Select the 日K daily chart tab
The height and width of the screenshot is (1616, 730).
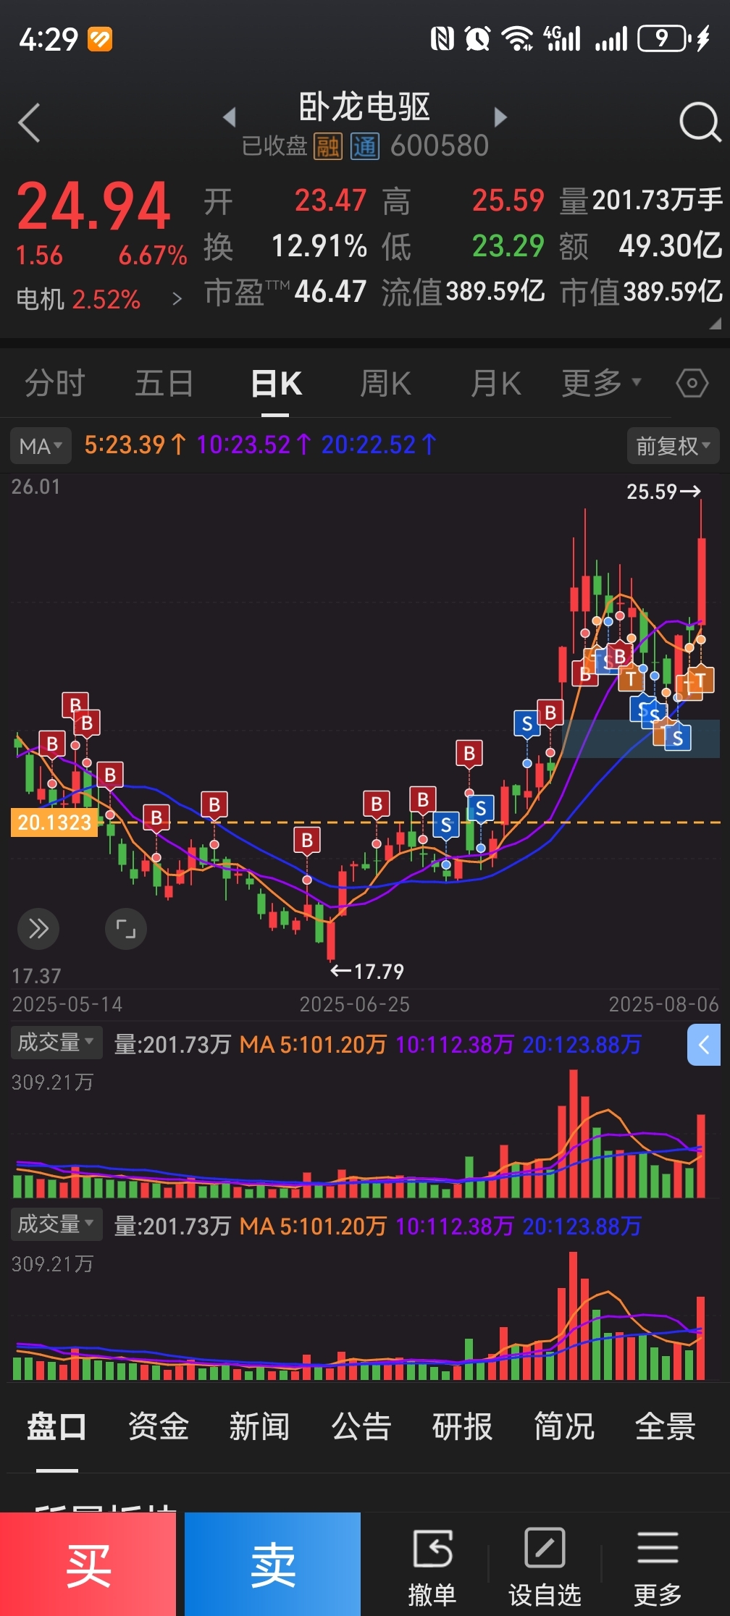click(276, 383)
